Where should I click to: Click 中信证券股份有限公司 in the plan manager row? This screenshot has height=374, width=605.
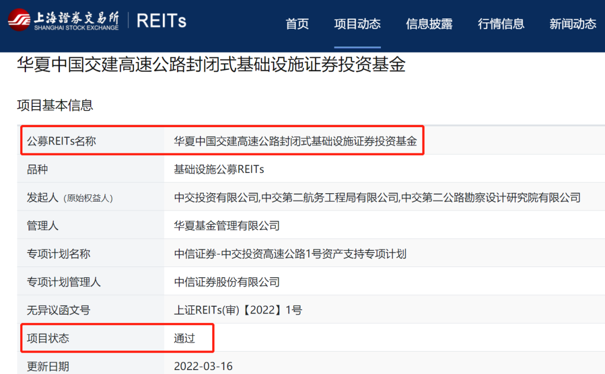pos(227,282)
